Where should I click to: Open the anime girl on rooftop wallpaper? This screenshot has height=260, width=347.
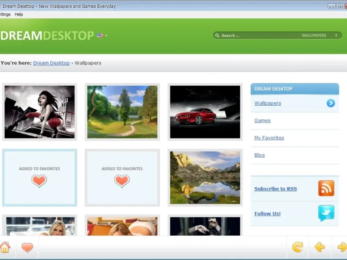coord(39,112)
